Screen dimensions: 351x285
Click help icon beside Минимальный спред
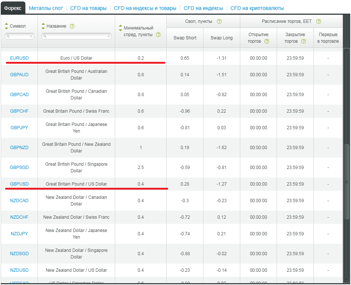[x=158, y=35]
